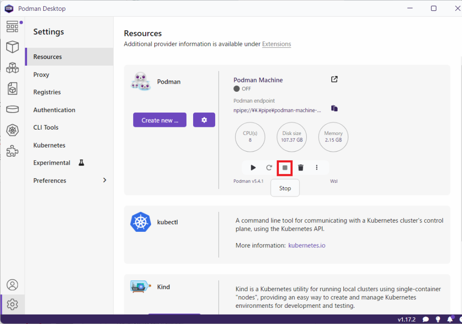
Task: Restart the Podman Machine
Action: pyautogui.click(x=269, y=168)
